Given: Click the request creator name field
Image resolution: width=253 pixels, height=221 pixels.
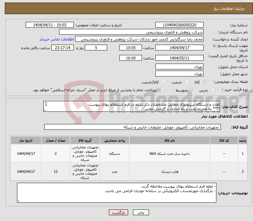Looking at the screenshot, I should [139, 39].
